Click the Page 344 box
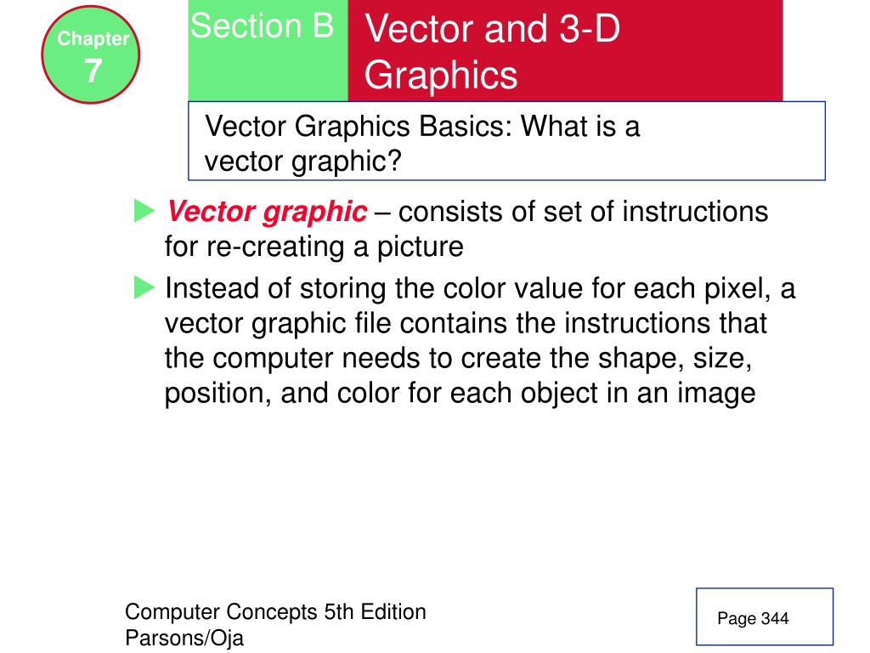The width and height of the screenshot is (870, 653). (x=765, y=616)
